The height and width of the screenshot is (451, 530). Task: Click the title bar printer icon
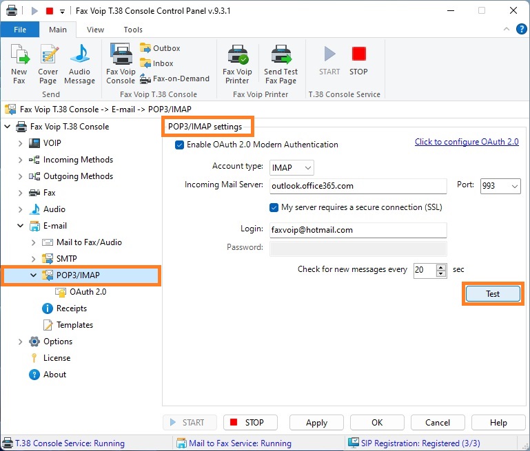[x=12, y=10]
